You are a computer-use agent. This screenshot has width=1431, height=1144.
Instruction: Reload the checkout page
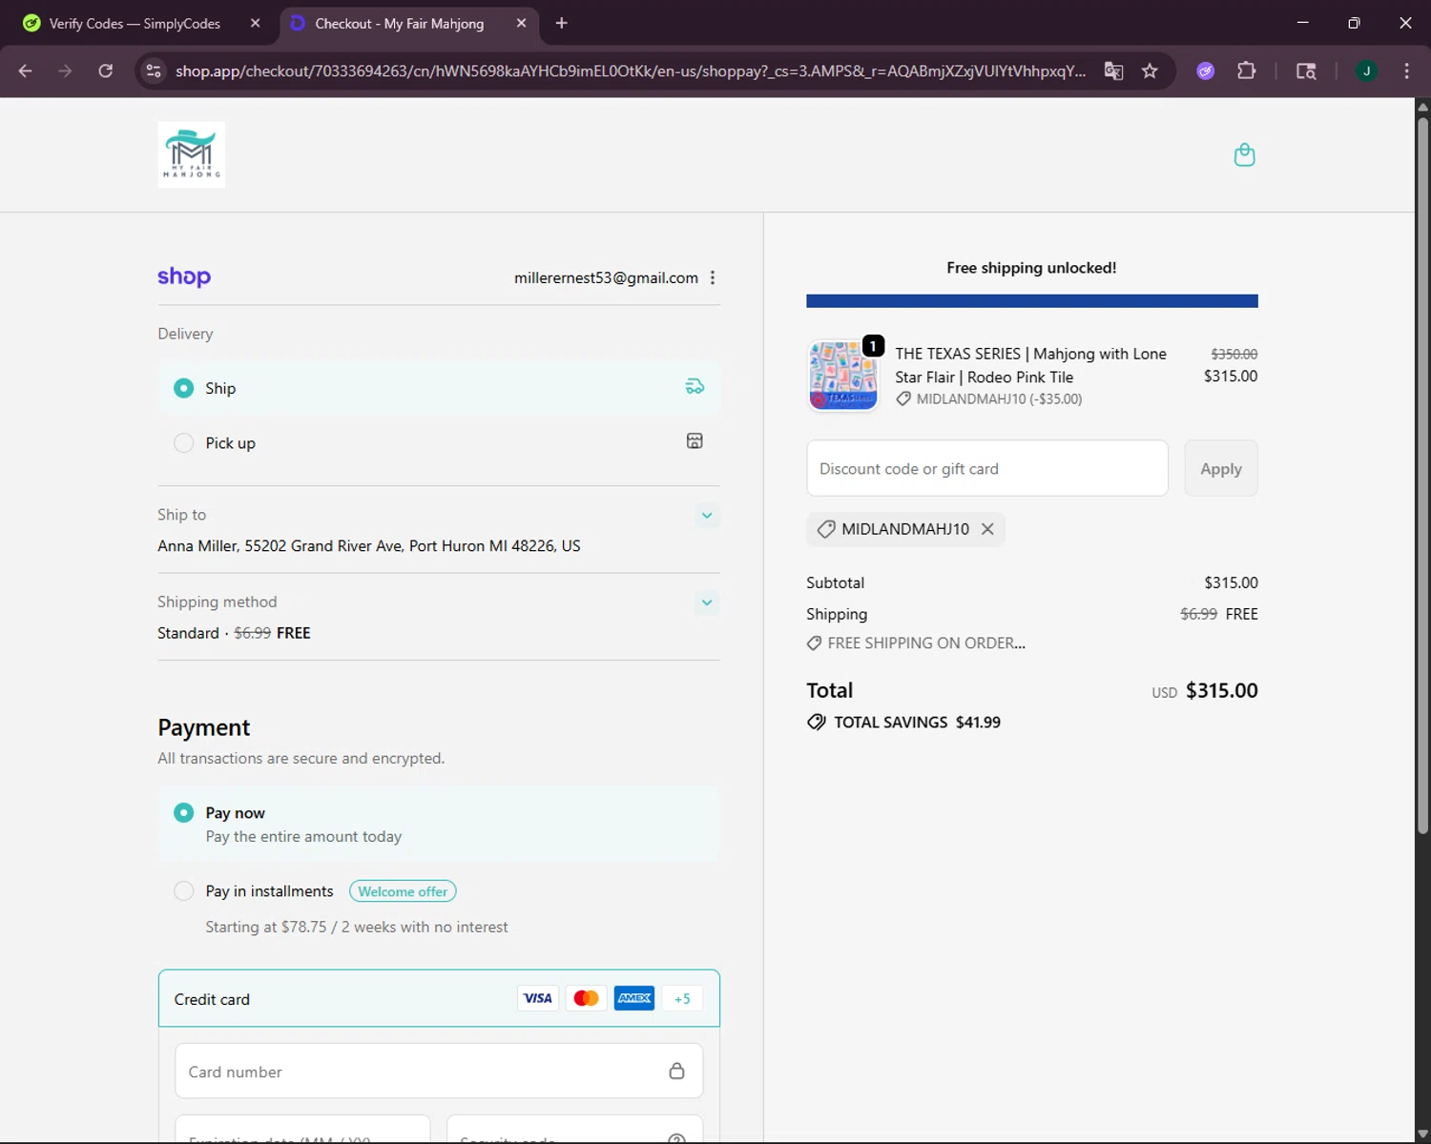(x=105, y=71)
